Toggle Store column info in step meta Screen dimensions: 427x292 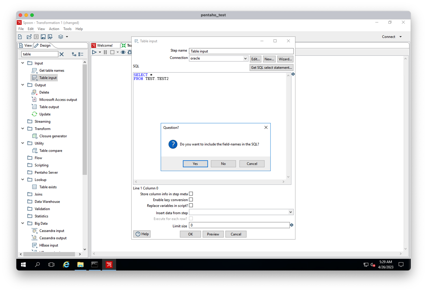tap(191, 194)
